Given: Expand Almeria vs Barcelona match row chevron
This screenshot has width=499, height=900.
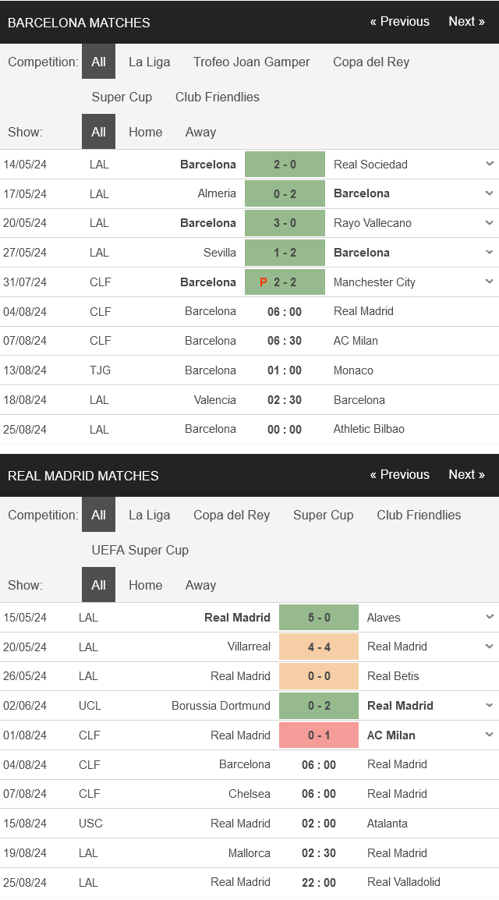Looking at the screenshot, I should click(489, 193).
